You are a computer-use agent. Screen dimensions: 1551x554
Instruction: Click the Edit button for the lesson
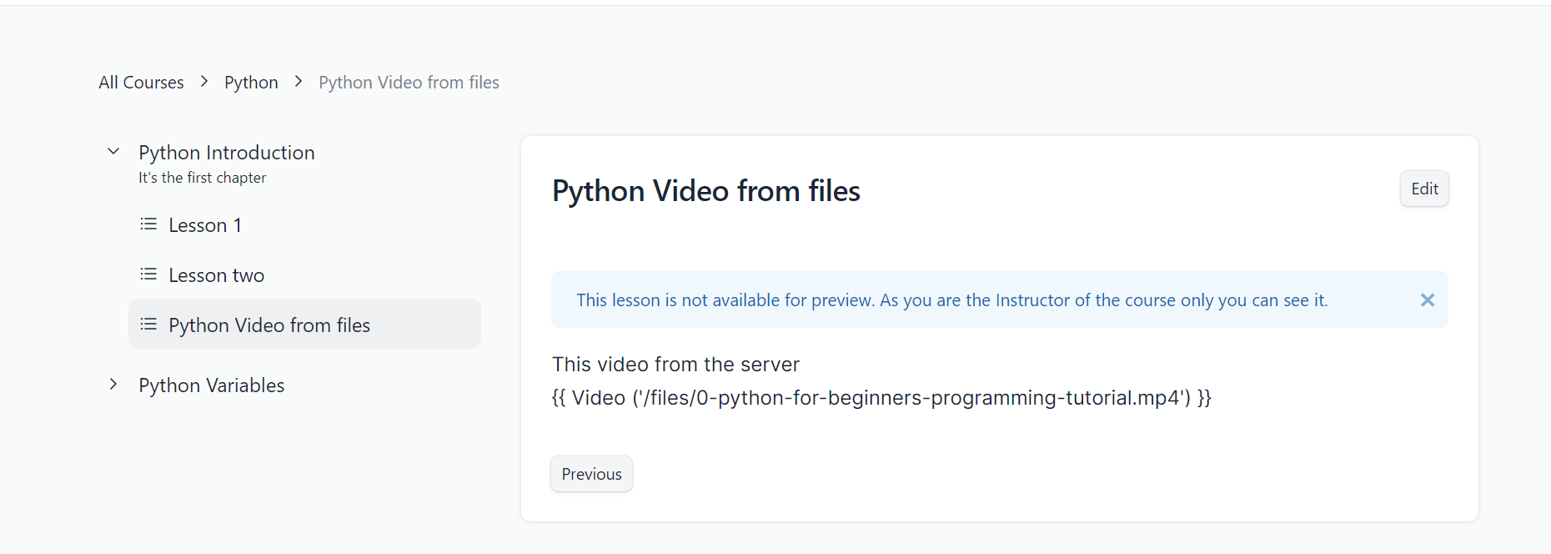(x=1423, y=189)
